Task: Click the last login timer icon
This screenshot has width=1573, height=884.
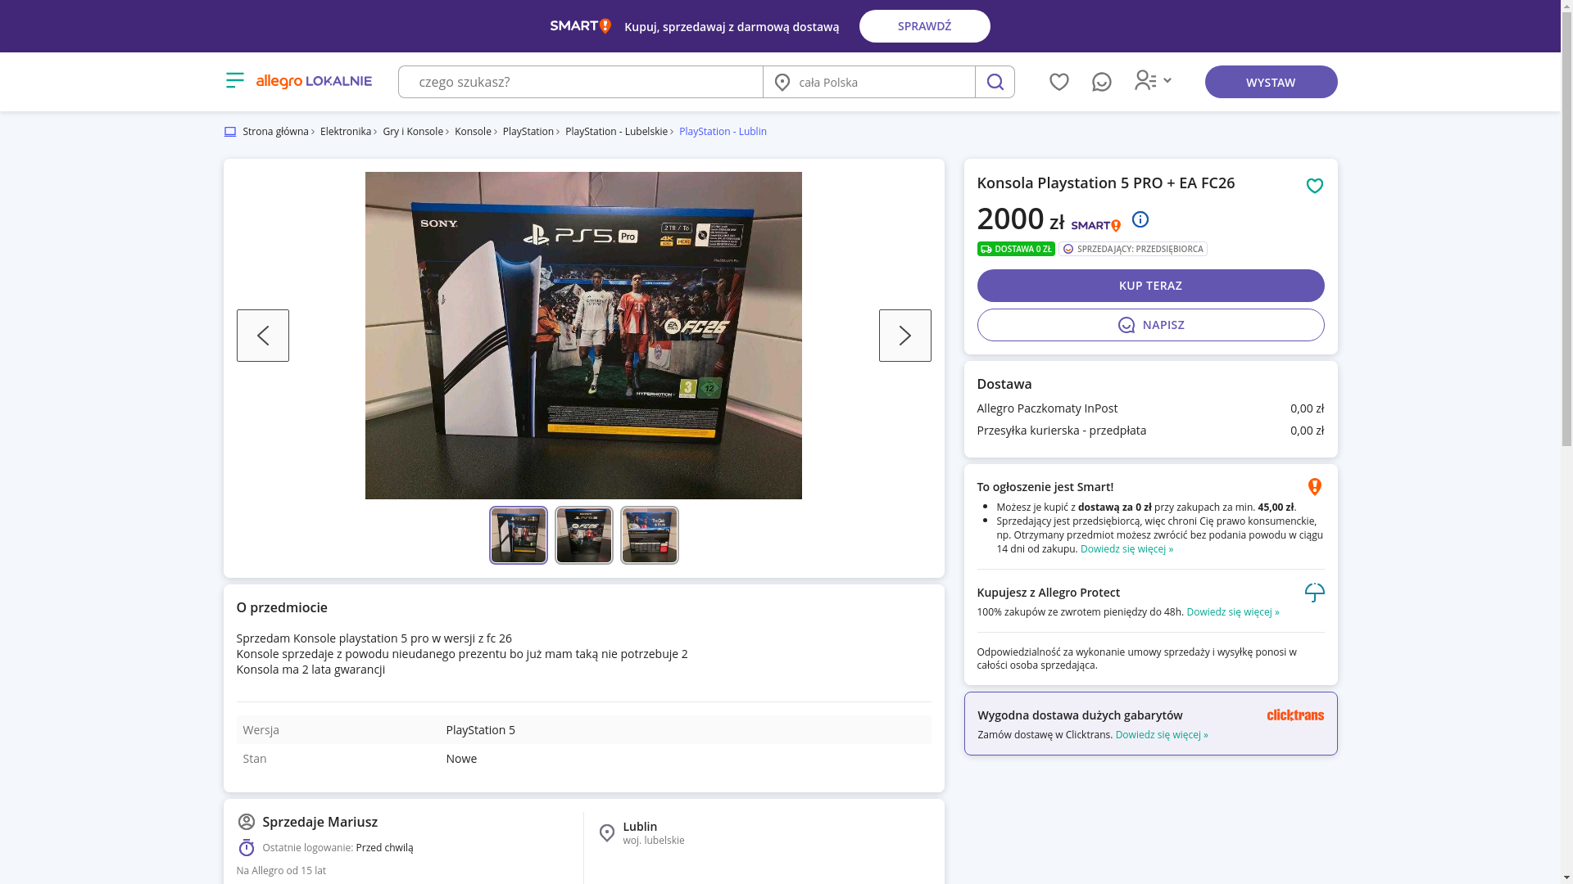Action: [x=246, y=847]
